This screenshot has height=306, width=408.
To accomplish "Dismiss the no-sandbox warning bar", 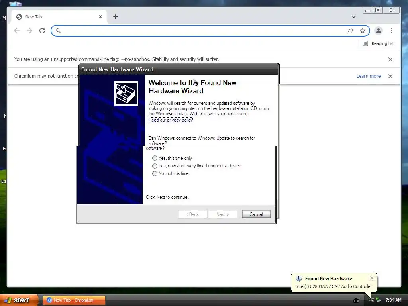I will 390,59.
